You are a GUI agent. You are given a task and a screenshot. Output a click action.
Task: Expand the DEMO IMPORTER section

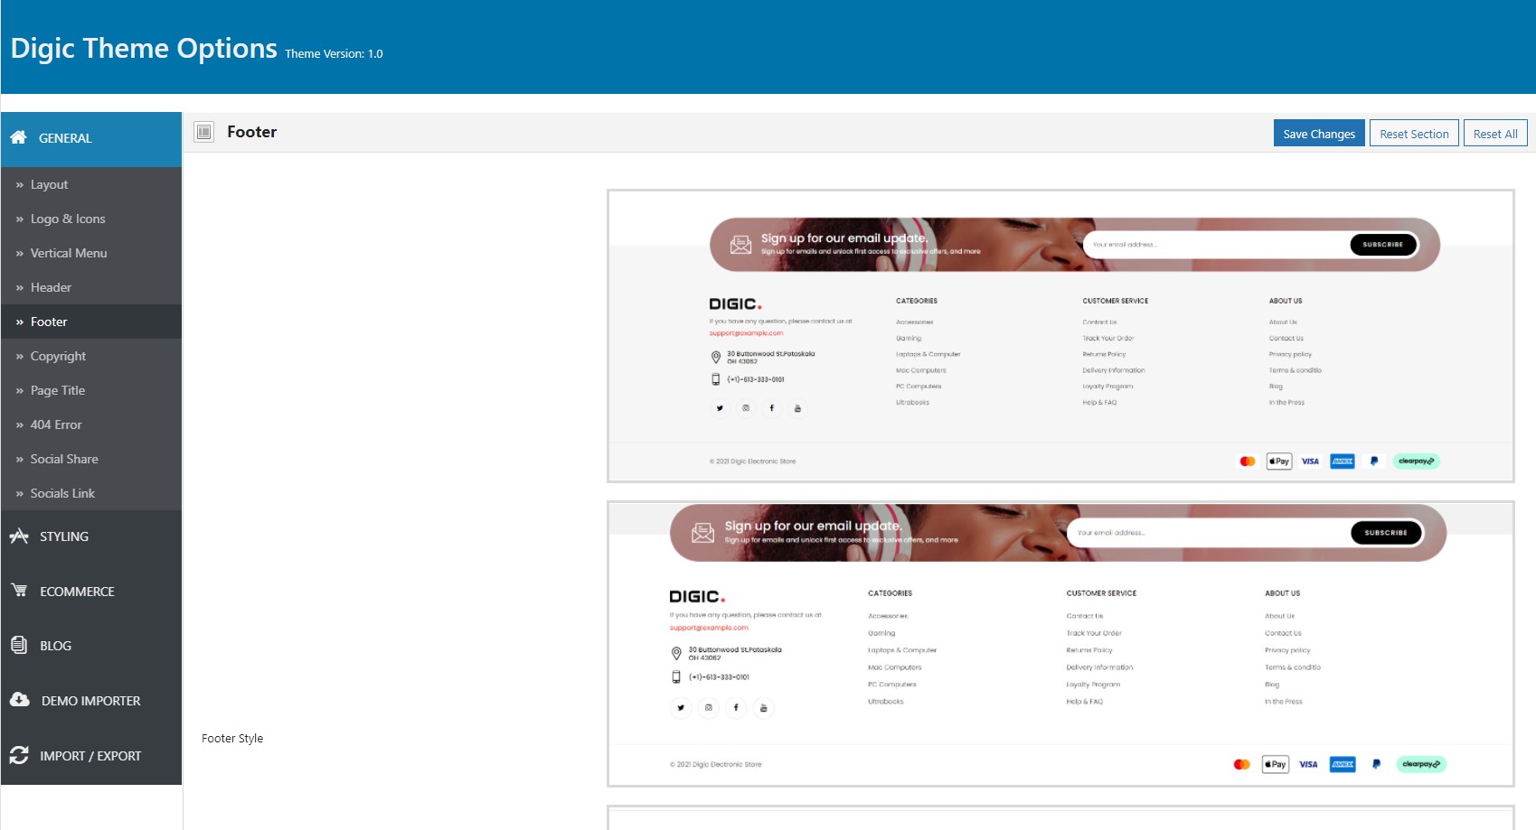[91, 701]
